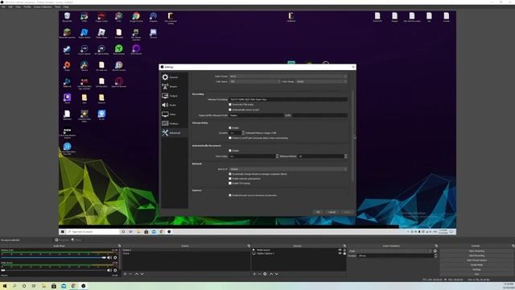Mute Media Source audio in mixer
The image size is (515, 290).
[109, 271]
